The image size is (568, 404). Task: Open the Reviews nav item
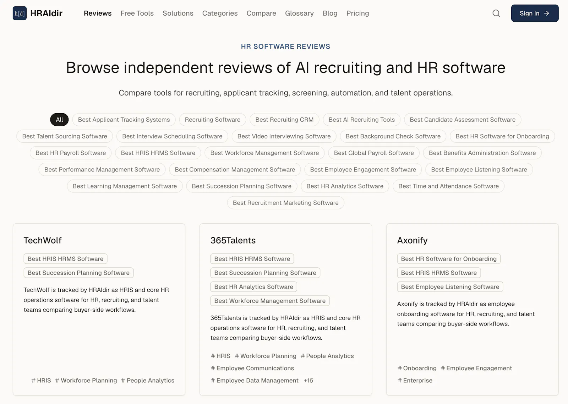pos(98,13)
